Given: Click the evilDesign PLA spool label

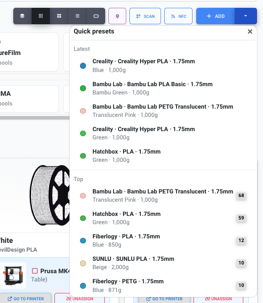Looking at the screenshot, I should coord(18,250).
